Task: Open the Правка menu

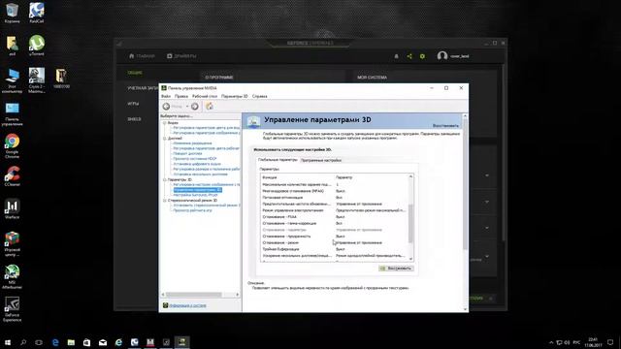Action: pos(181,96)
